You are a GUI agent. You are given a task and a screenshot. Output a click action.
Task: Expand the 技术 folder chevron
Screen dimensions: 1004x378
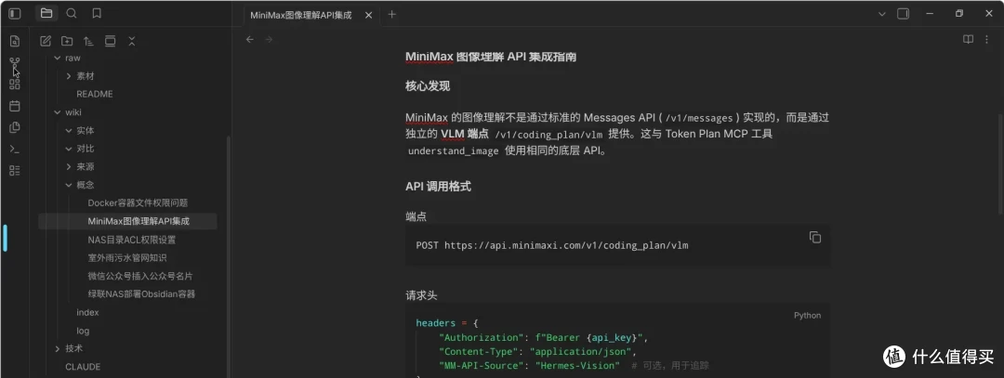click(58, 349)
